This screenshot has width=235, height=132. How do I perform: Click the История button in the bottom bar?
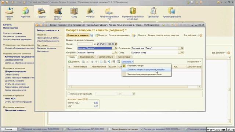click(x=9, y=129)
